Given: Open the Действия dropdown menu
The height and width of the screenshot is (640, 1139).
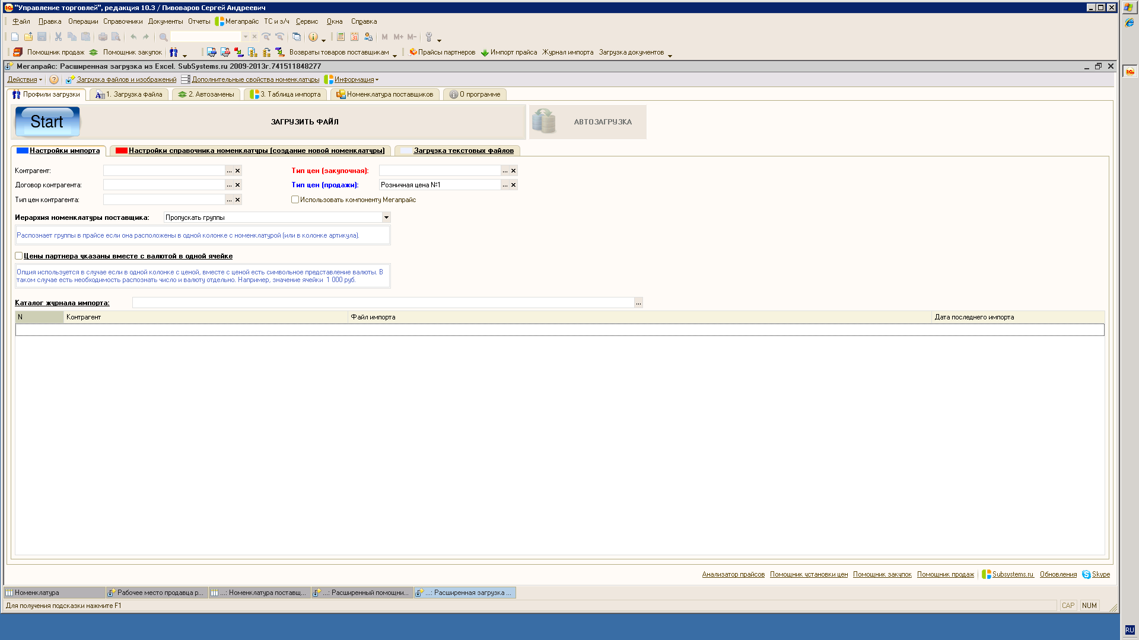Looking at the screenshot, I should tap(24, 79).
